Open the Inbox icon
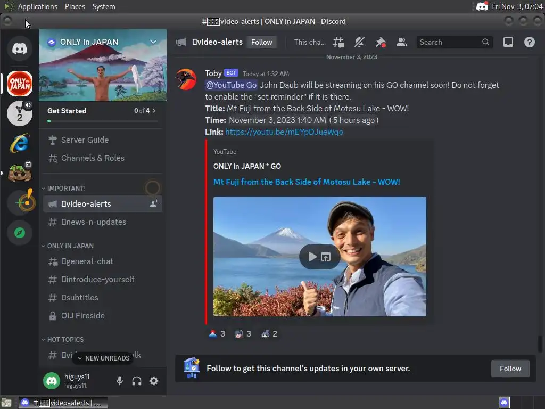This screenshot has width=545, height=409. (x=508, y=42)
